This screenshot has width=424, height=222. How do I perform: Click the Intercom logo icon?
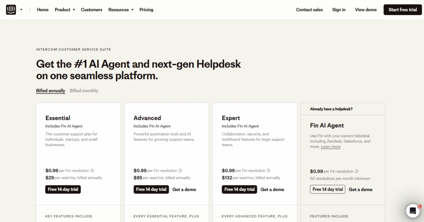pos(11,10)
